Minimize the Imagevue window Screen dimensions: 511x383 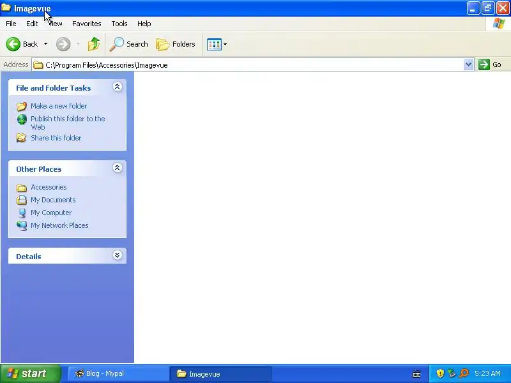[473, 8]
